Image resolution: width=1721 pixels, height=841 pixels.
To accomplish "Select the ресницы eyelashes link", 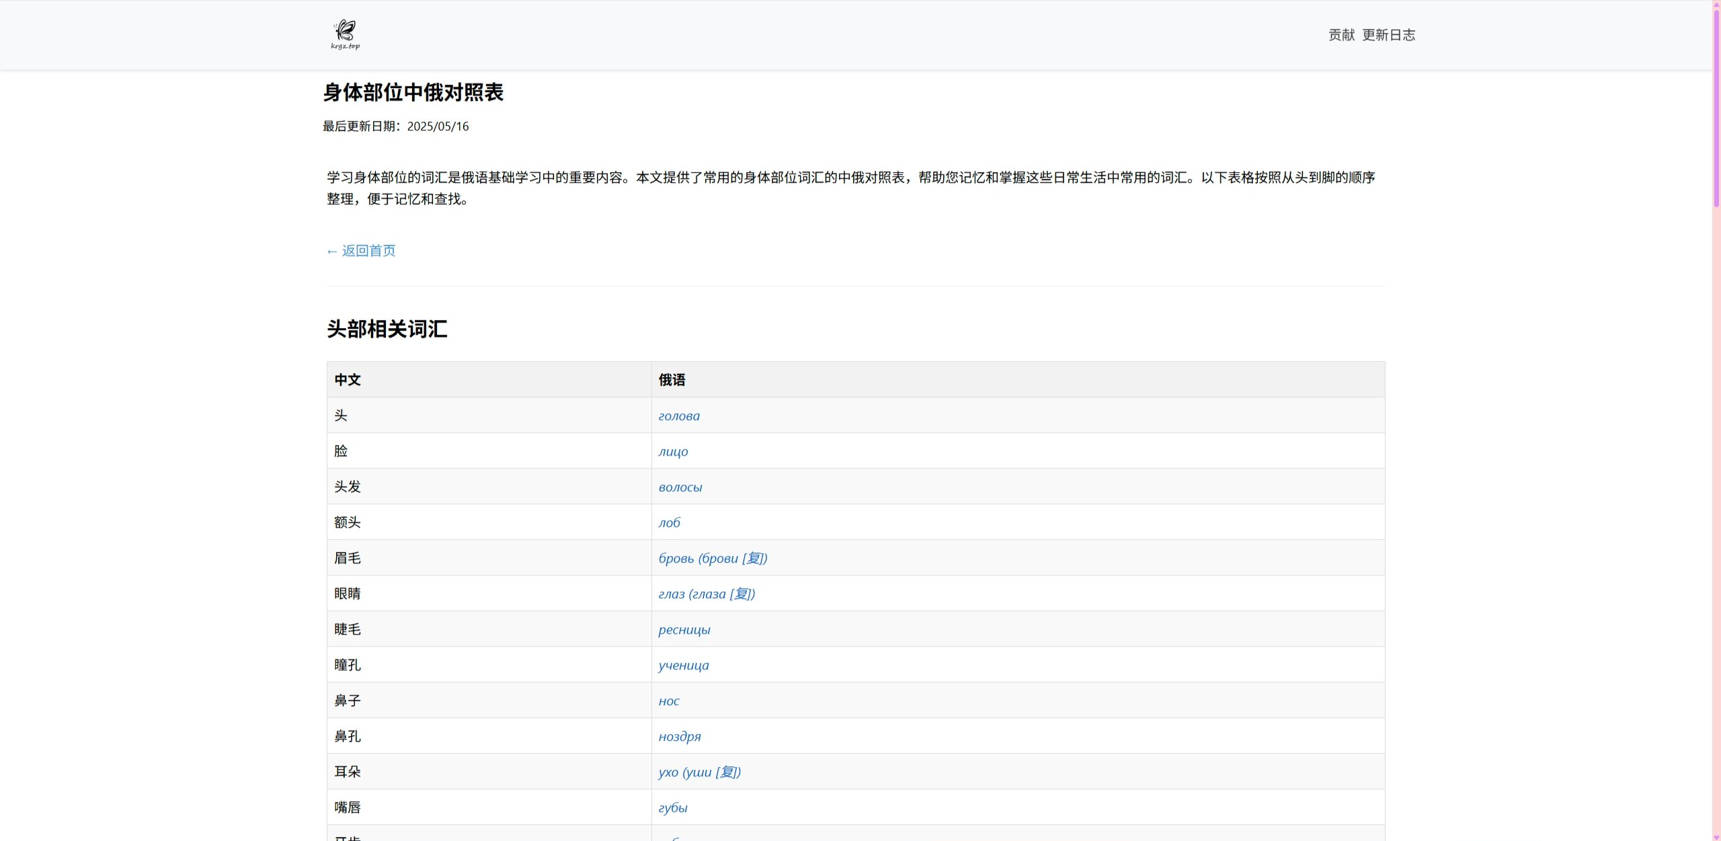I will click(684, 630).
